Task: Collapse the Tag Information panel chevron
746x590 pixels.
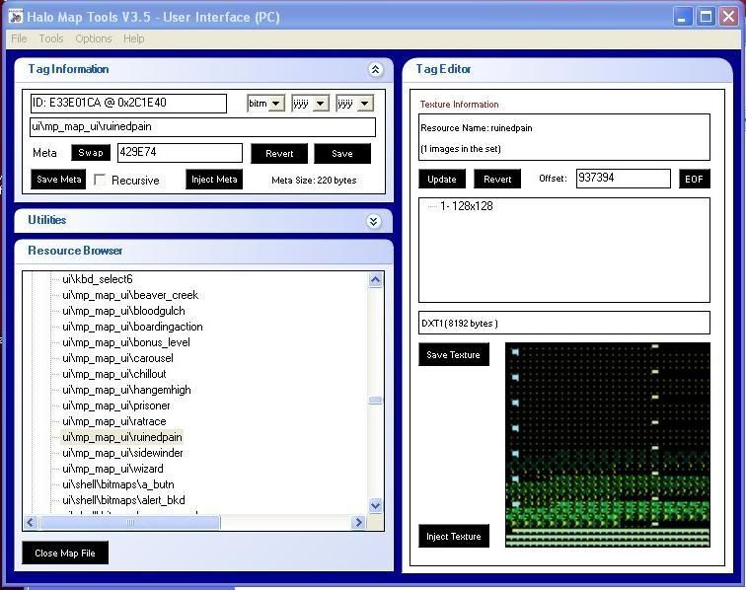Action: coord(375,69)
